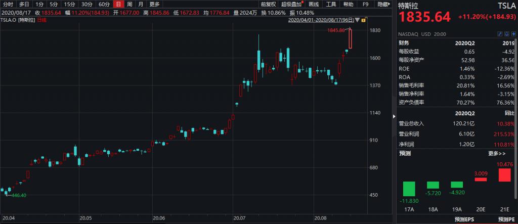Click the large 1835.64 price
The height and width of the screenshot is (224, 518).
click(x=425, y=17)
